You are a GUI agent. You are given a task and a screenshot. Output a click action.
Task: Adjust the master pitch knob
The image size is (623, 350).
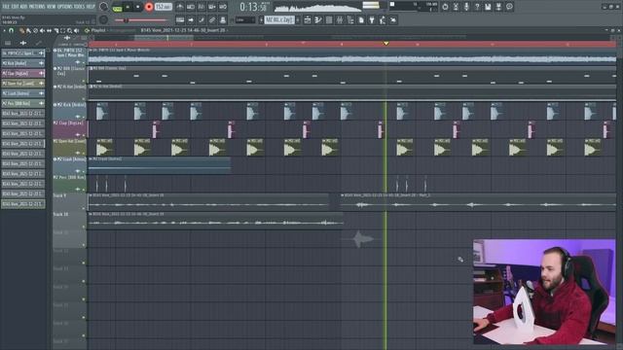coord(104,19)
